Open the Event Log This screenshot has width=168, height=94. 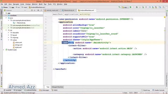click(x=145, y=90)
